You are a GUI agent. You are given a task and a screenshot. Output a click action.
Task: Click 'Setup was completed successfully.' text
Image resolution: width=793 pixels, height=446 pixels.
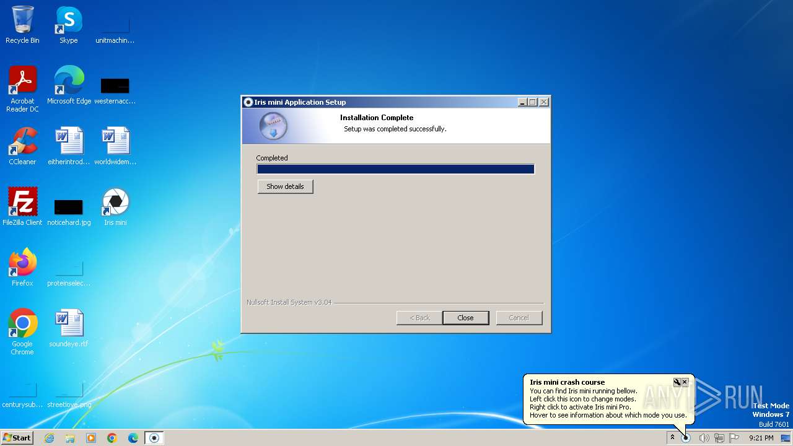pyautogui.click(x=395, y=129)
